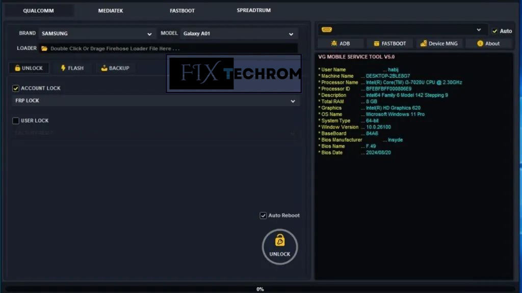The image size is (522, 293).
Task: Click the yellow port connector icon
Action: [327, 30]
